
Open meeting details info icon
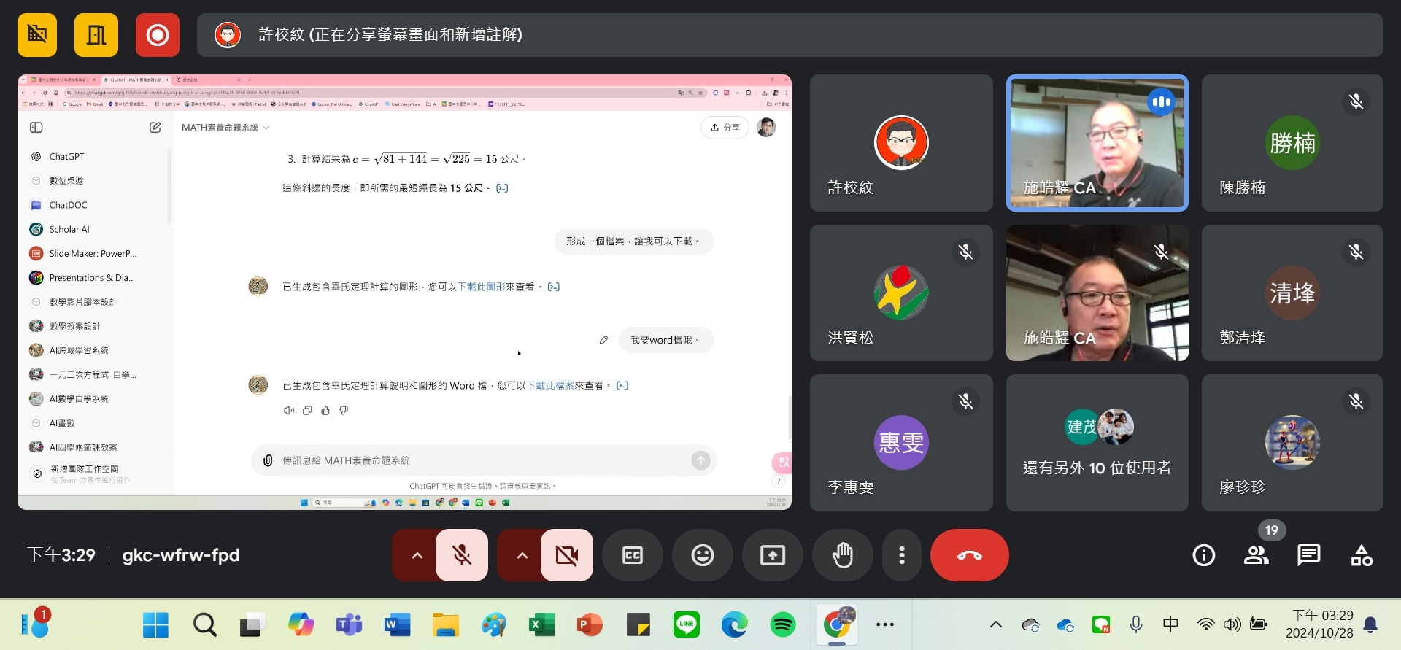(x=1204, y=555)
